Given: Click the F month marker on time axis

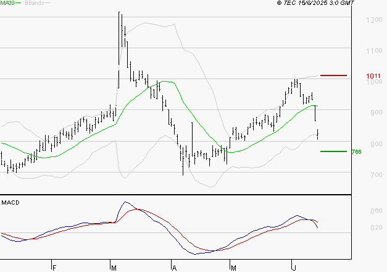Looking at the screenshot, I should click(x=54, y=268).
